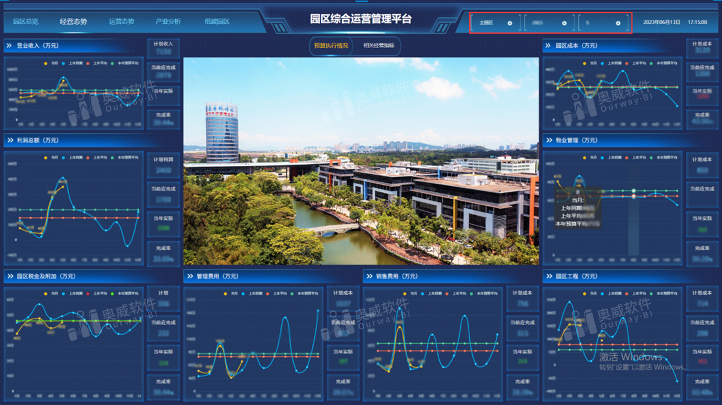Select 完成率 card beside 利润总额 chart
Viewport: 722px width, 405px height.
[163, 253]
